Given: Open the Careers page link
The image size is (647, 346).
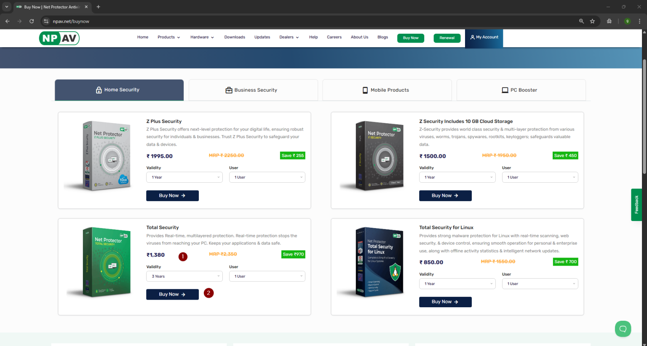Looking at the screenshot, I should pyautogui.click(x=334, y=37).
